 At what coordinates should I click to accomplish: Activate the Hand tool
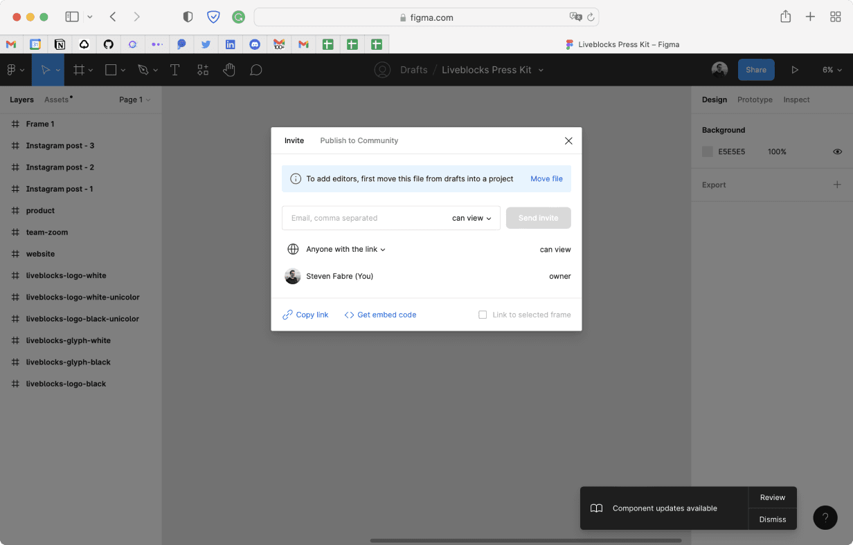229,69
